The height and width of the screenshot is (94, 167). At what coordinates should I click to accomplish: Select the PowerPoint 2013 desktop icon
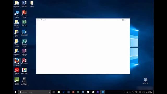click(24, 14)
